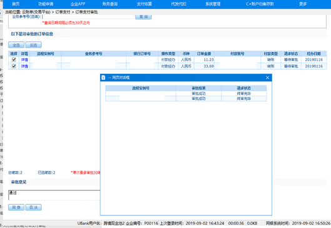Screen dimensions: 331x228
Task: Focus the 审批意见 text area
Action: (54, 195)
